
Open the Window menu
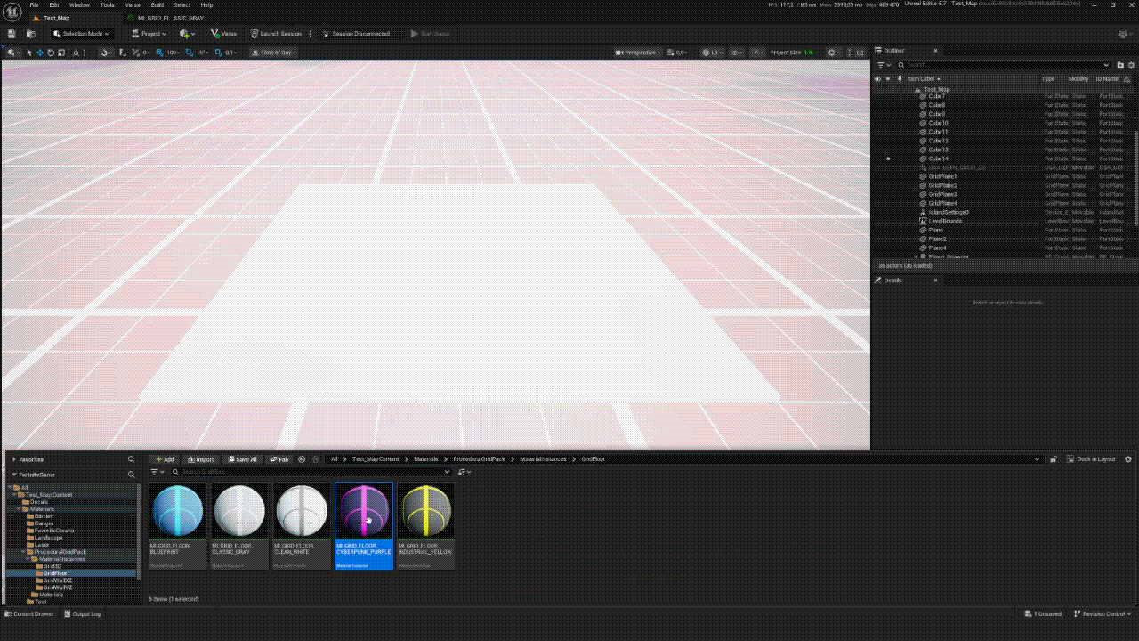coord(79,4)
